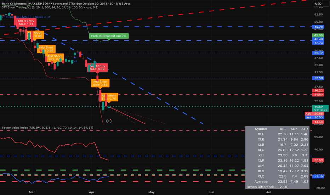
Task: Click the Mar label on time axis
Action: 32,192
